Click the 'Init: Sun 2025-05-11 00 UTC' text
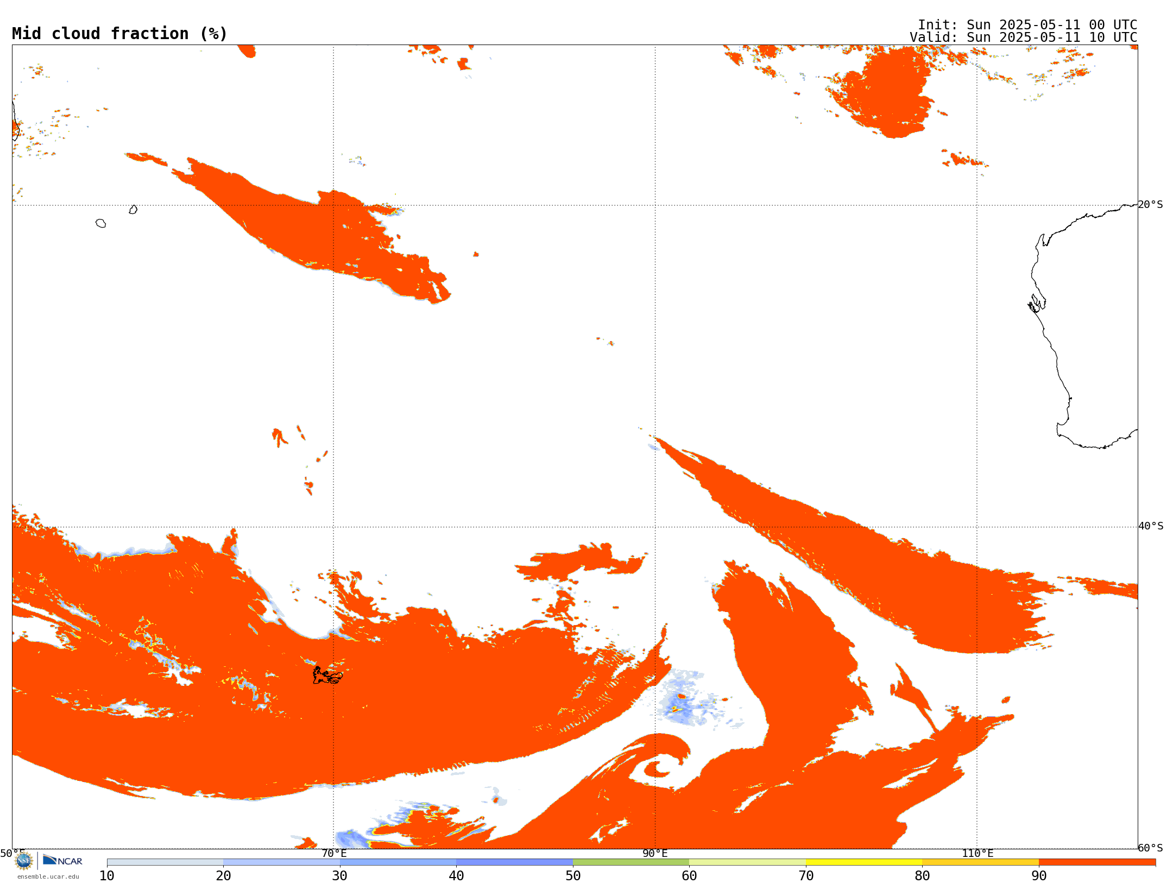Viewport: 1173px width, 883px height. tap(1027, 25)
